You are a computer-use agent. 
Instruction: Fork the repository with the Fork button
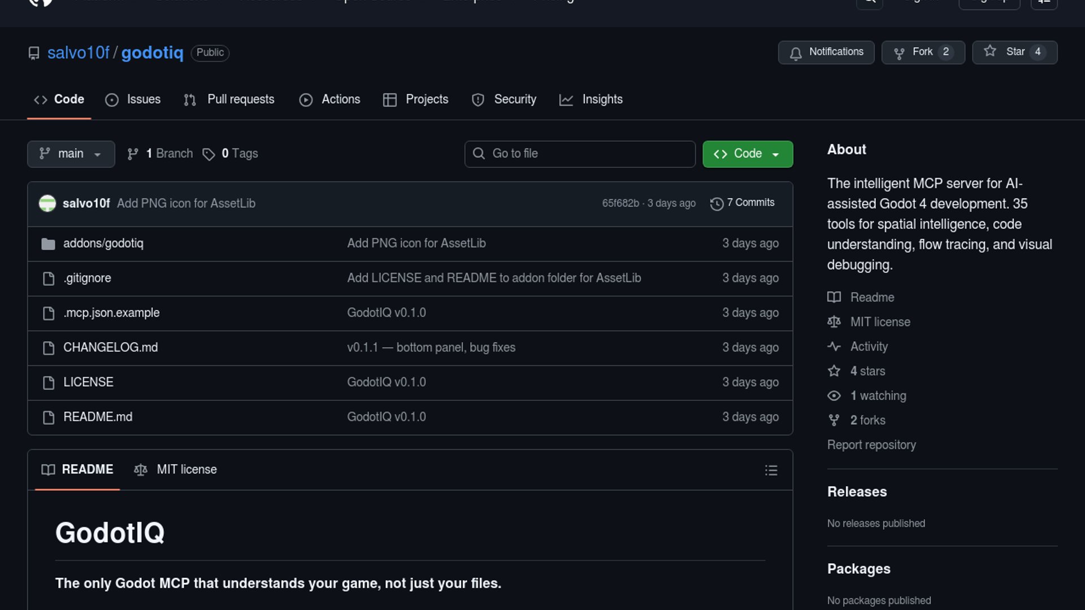922,52
